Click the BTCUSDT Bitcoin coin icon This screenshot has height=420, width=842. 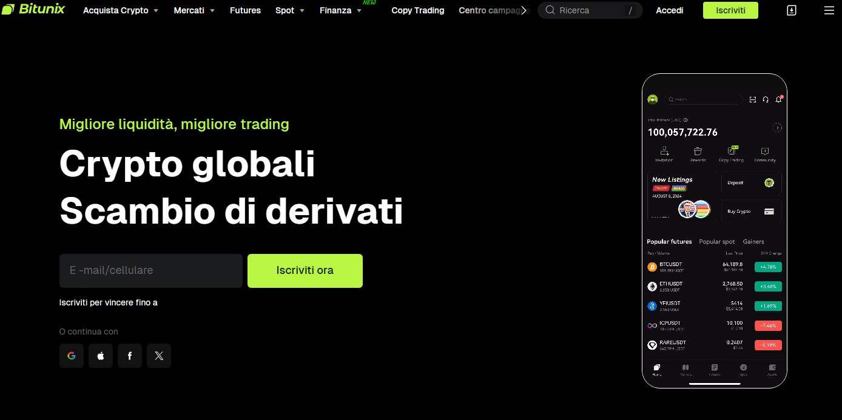[652, 267]
